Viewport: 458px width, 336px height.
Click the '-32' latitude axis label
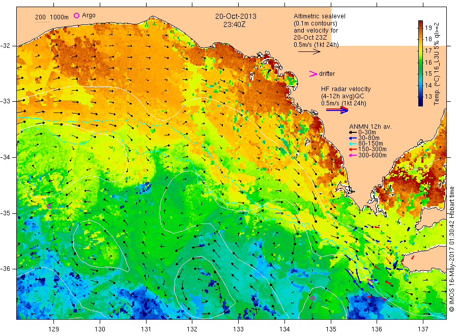tap(5, 46)
